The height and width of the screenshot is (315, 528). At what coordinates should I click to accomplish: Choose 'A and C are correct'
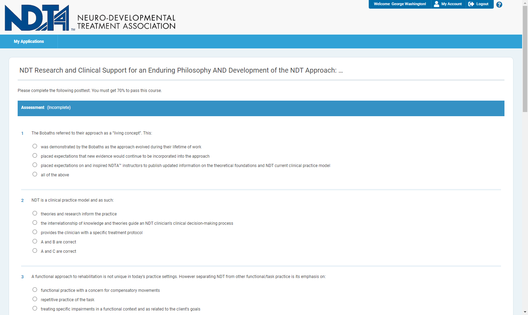click(35, 251)
